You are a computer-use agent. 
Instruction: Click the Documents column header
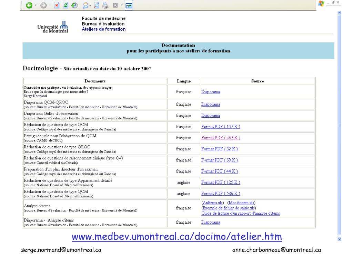pos(95,81)
